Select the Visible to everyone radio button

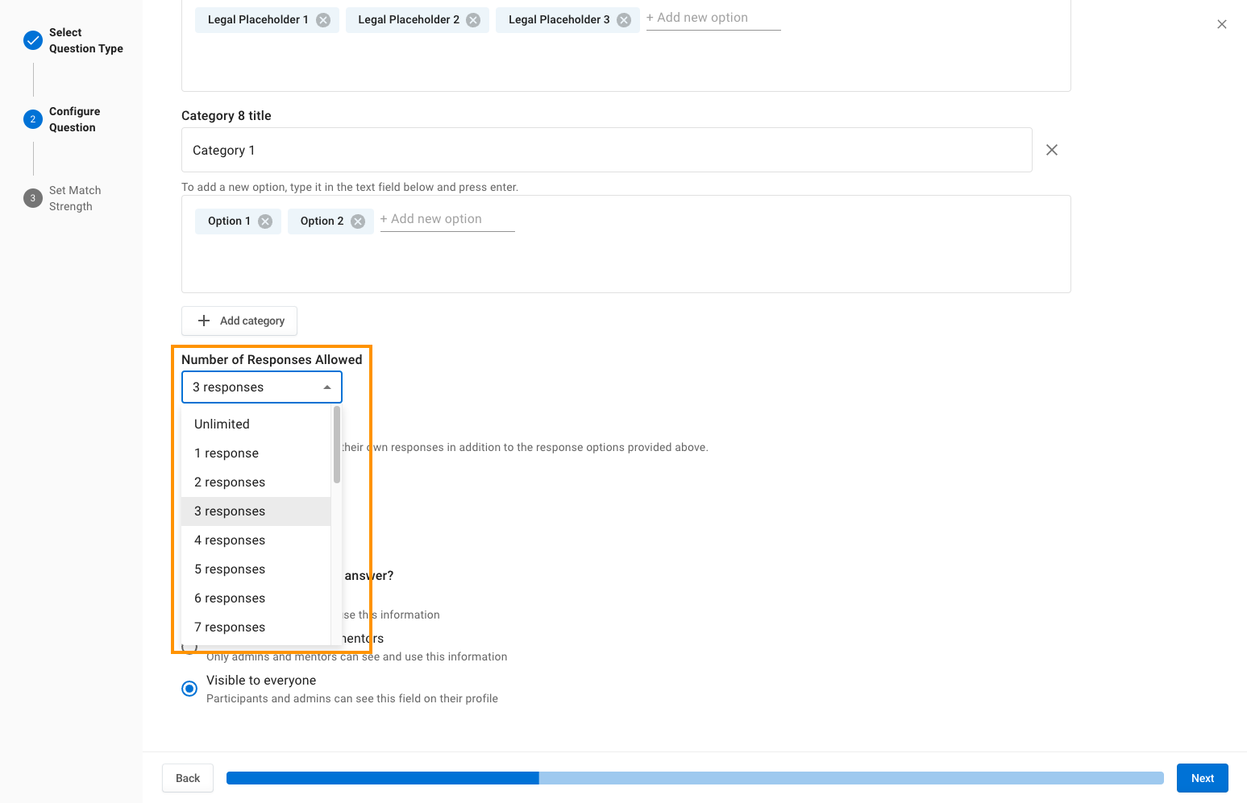click(189, 689)
